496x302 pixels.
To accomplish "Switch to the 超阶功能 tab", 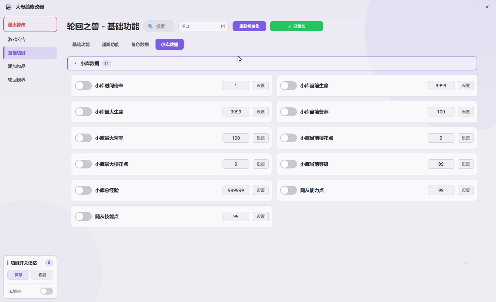I will (x=111, y=44).
